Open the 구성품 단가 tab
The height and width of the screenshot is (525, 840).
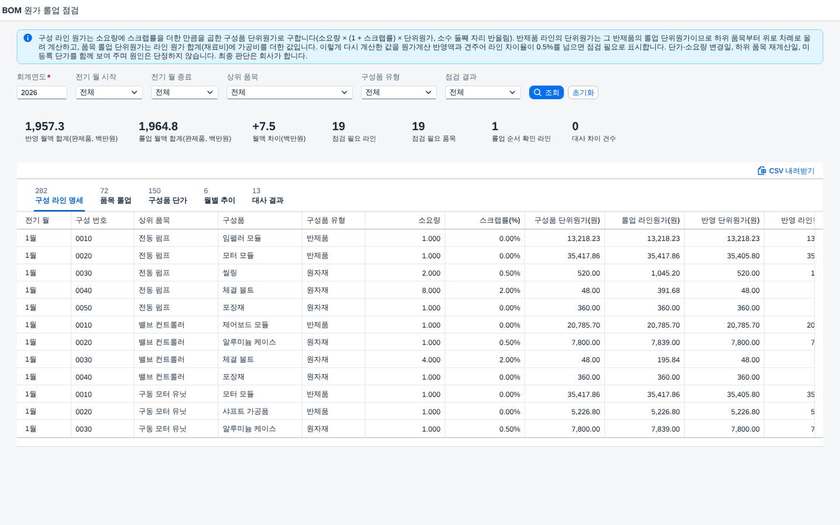[167, 196]
